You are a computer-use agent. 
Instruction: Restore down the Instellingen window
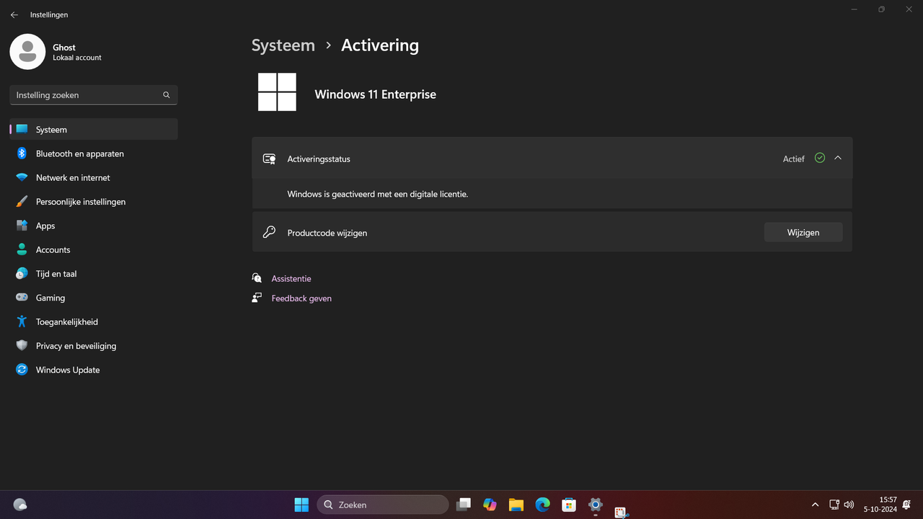tap(881, 9)
